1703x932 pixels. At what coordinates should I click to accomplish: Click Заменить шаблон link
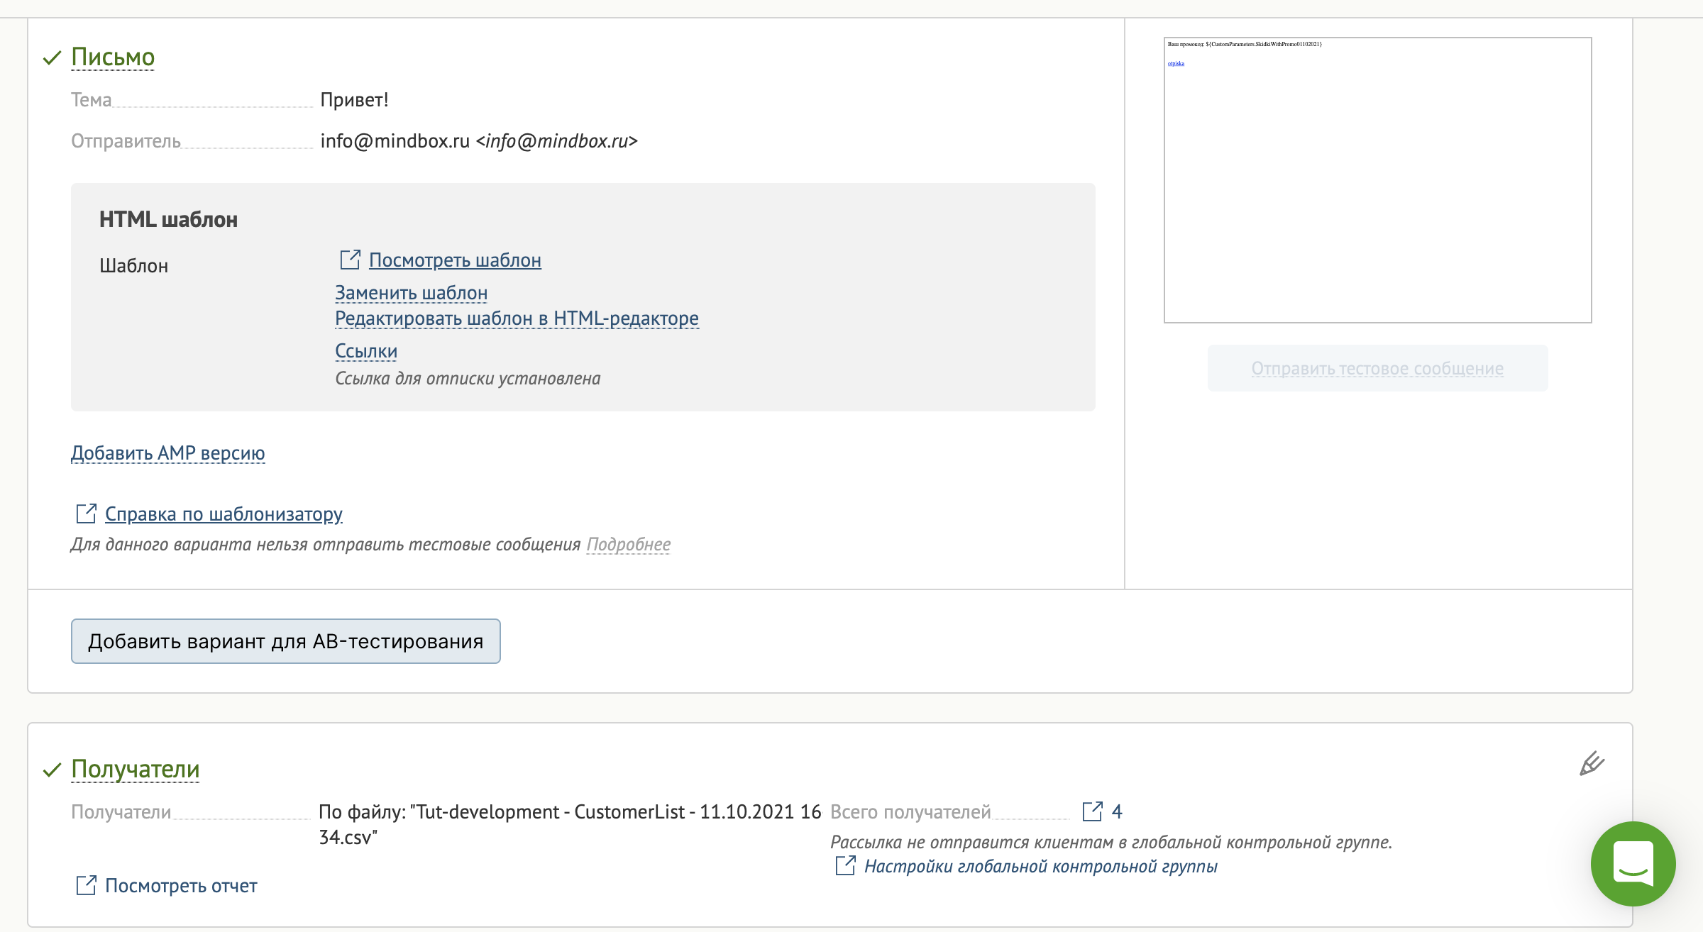pos(411,293)
